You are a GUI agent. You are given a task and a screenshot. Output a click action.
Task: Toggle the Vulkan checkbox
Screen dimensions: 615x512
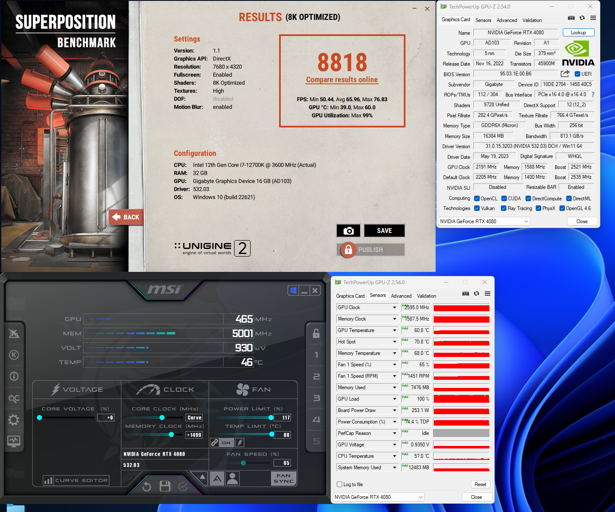click(x=477, y=208)
